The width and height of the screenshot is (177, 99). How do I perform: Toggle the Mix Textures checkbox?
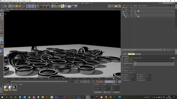coord(134,67)
